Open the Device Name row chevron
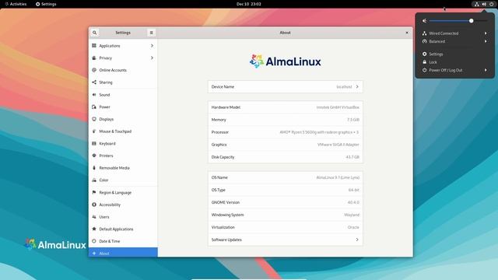This screenshot has height=280, width=498. pyautogui.click(x=357, y=86)
